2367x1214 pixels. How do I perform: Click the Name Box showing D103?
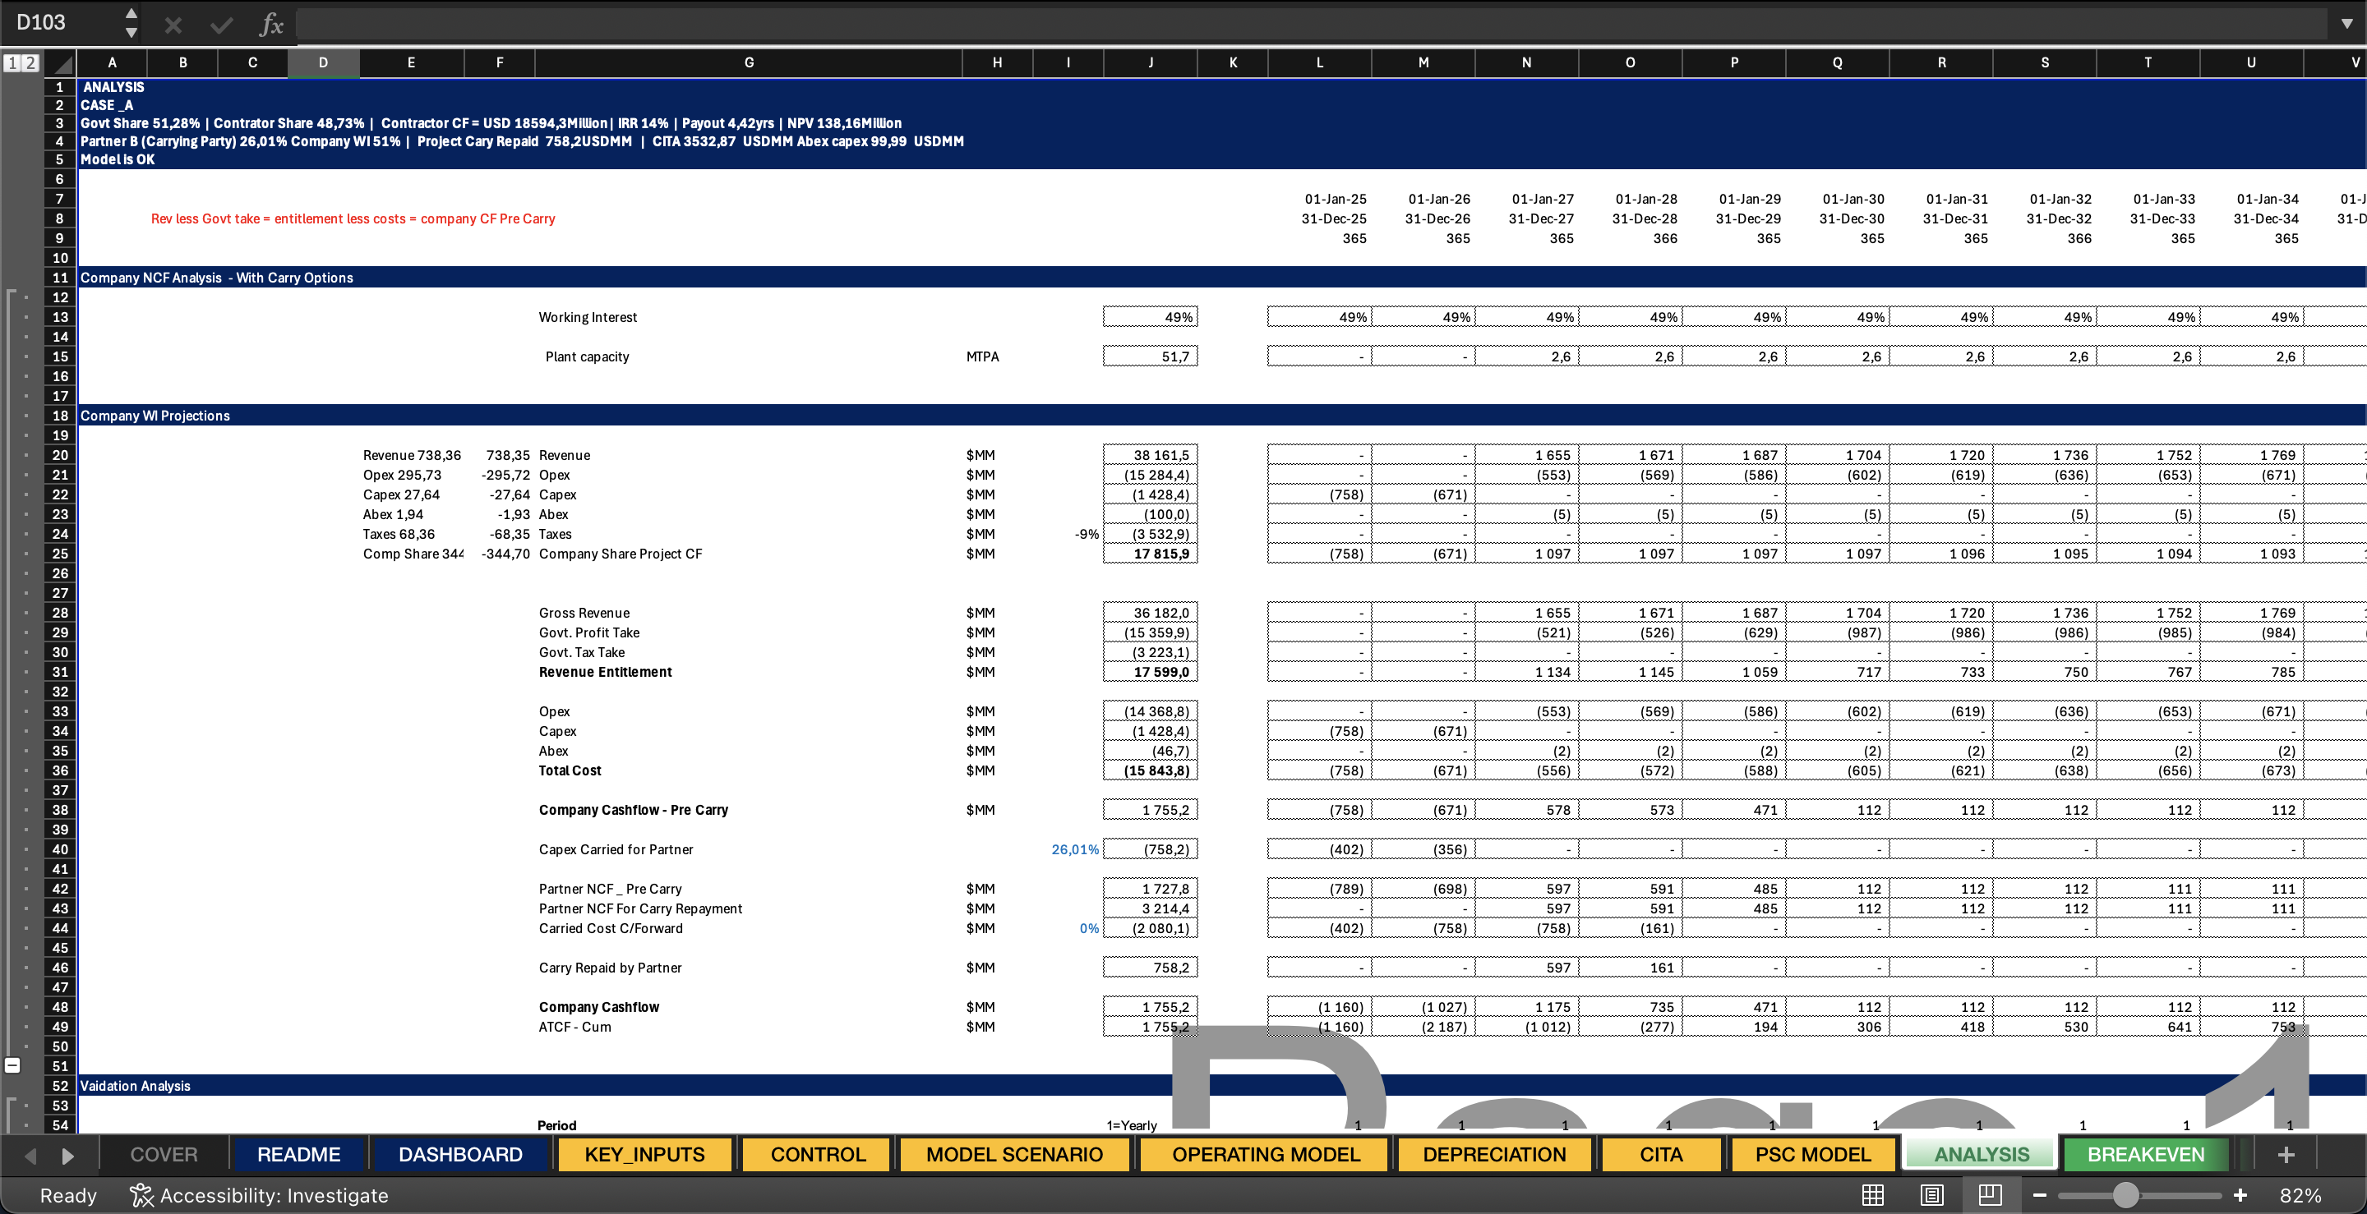click(x=62, y=23)
